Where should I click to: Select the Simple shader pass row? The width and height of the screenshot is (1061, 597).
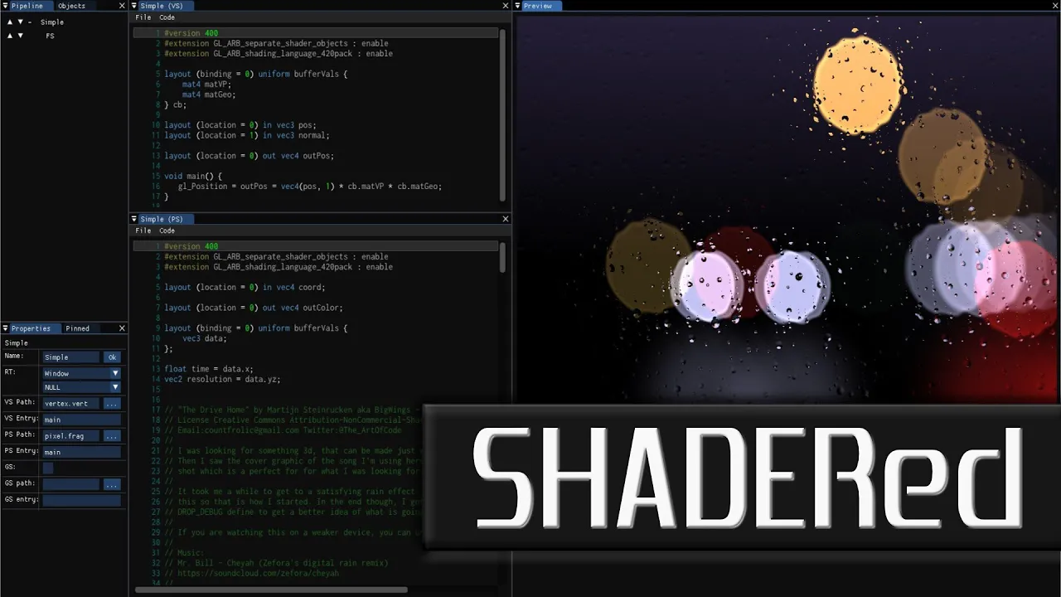[x=52, y=22]
